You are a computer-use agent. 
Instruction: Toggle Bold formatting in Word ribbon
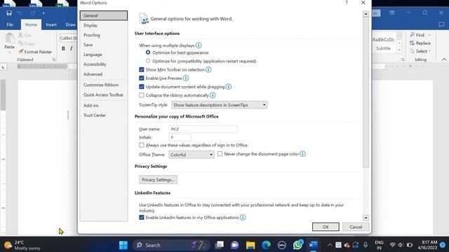tap(63, 48)
